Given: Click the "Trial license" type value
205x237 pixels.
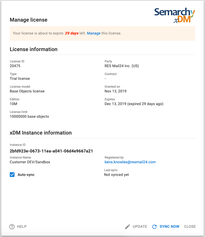Looking at the screenshot, I should [20, 78].
